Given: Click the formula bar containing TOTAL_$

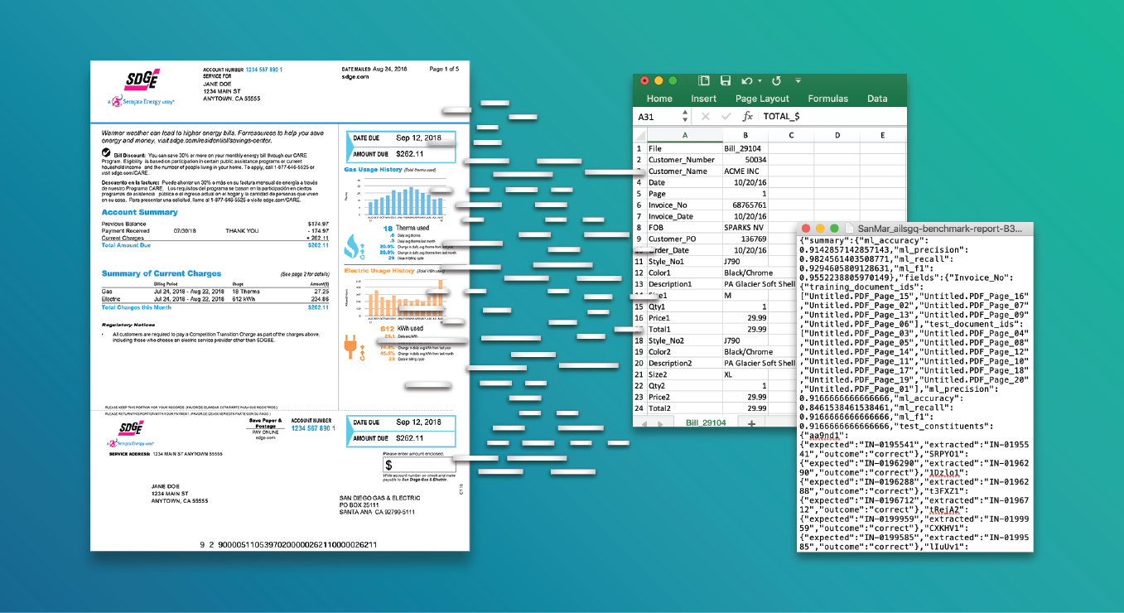Looking at the screenshot, I should (x=828, y=117).
